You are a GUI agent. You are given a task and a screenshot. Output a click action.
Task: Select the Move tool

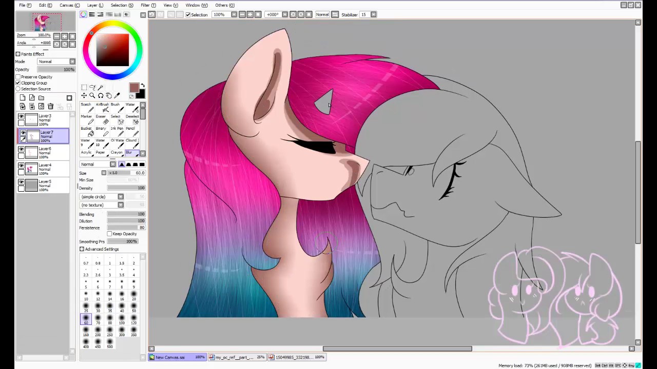click(84, 95)
